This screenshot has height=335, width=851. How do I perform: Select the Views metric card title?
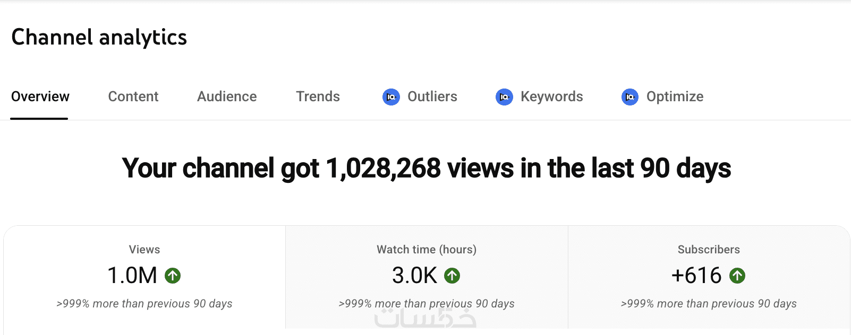(144, 250)
